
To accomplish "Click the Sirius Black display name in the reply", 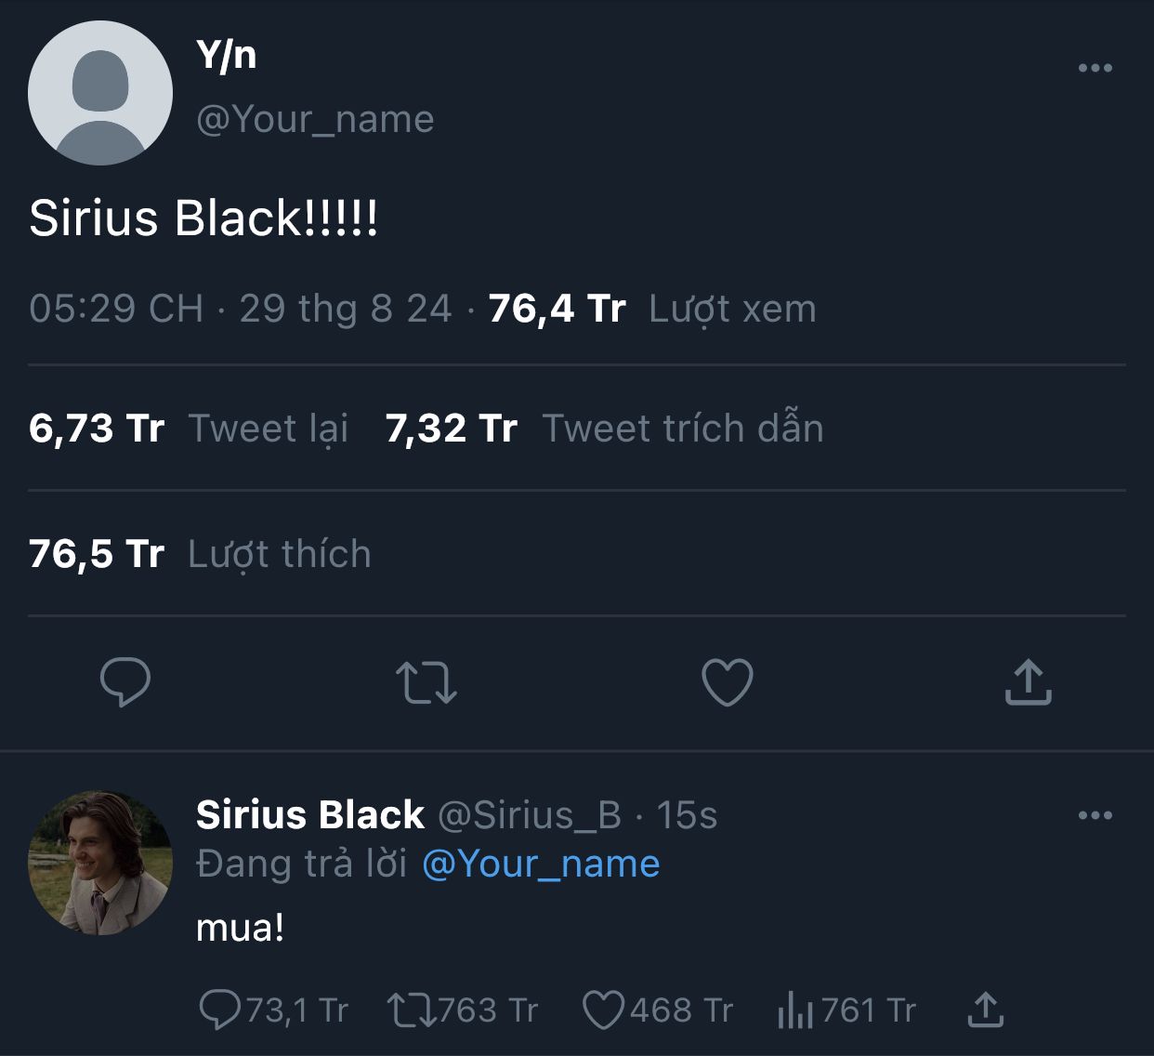I will click(310, 814).
